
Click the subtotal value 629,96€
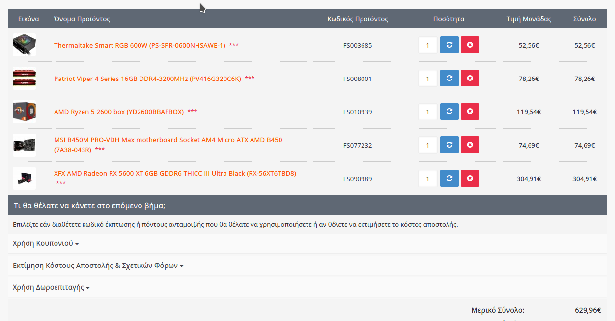588,310
